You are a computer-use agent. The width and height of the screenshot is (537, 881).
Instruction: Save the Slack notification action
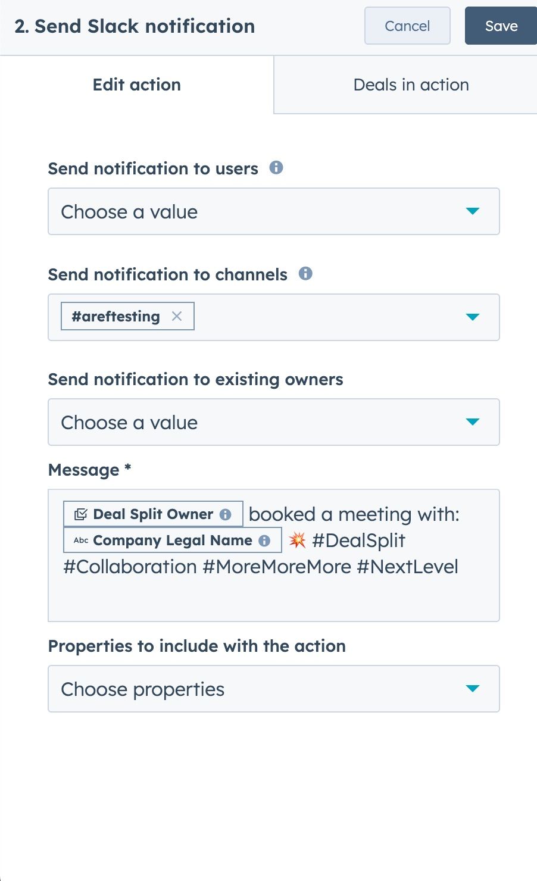[501, 26]
